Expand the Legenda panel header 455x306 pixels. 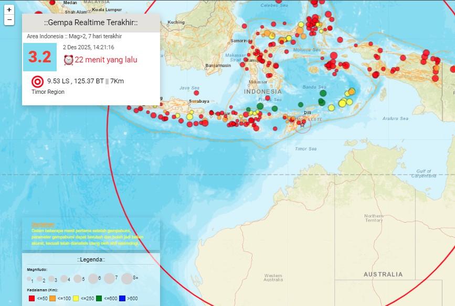(91, 259)
